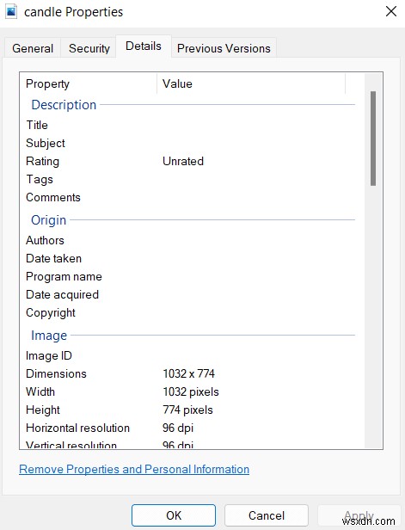Click the Comments value field

[254, 197]
